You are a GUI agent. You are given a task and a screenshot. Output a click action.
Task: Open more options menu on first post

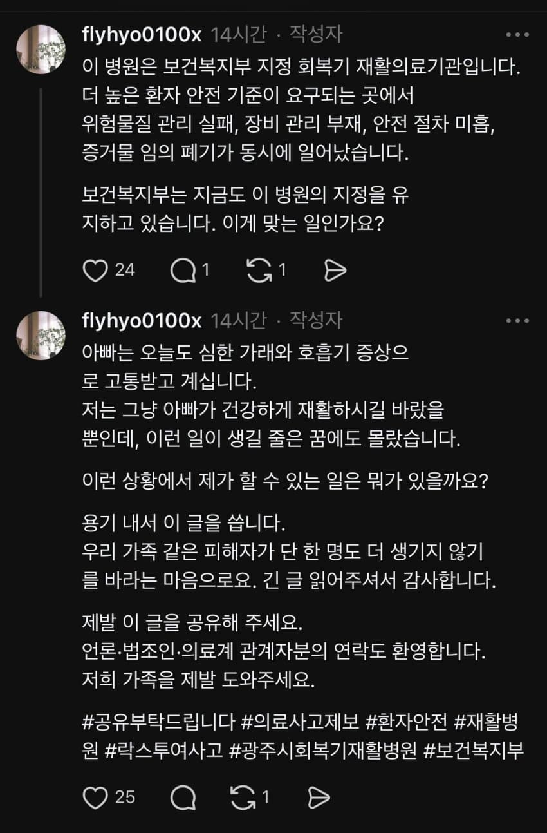[517, 35]
